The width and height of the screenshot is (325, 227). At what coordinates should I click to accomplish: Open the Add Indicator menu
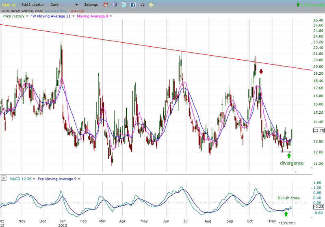[x=33, y=4]
